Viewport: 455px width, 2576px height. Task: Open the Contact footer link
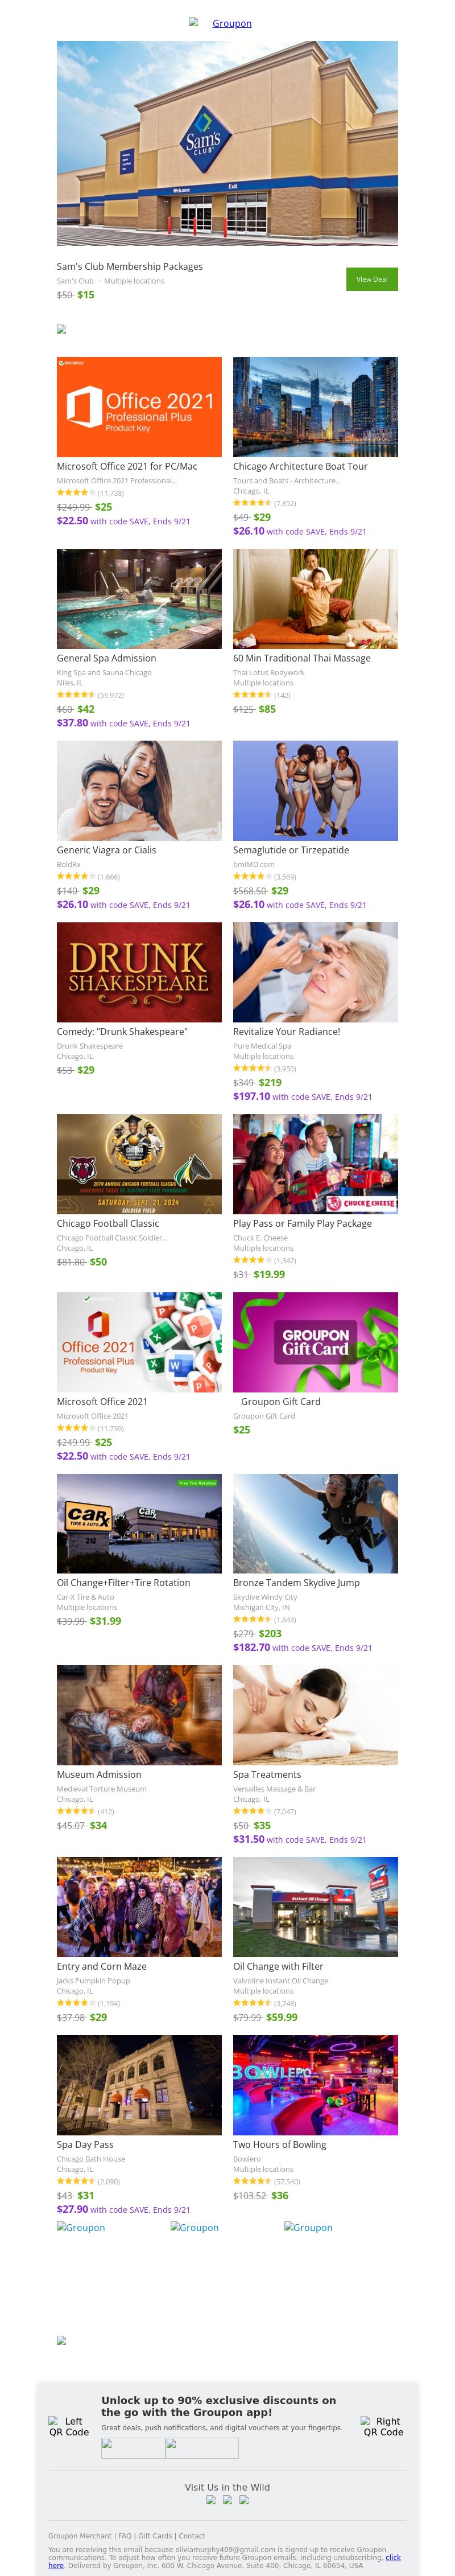pos(192,2535)
